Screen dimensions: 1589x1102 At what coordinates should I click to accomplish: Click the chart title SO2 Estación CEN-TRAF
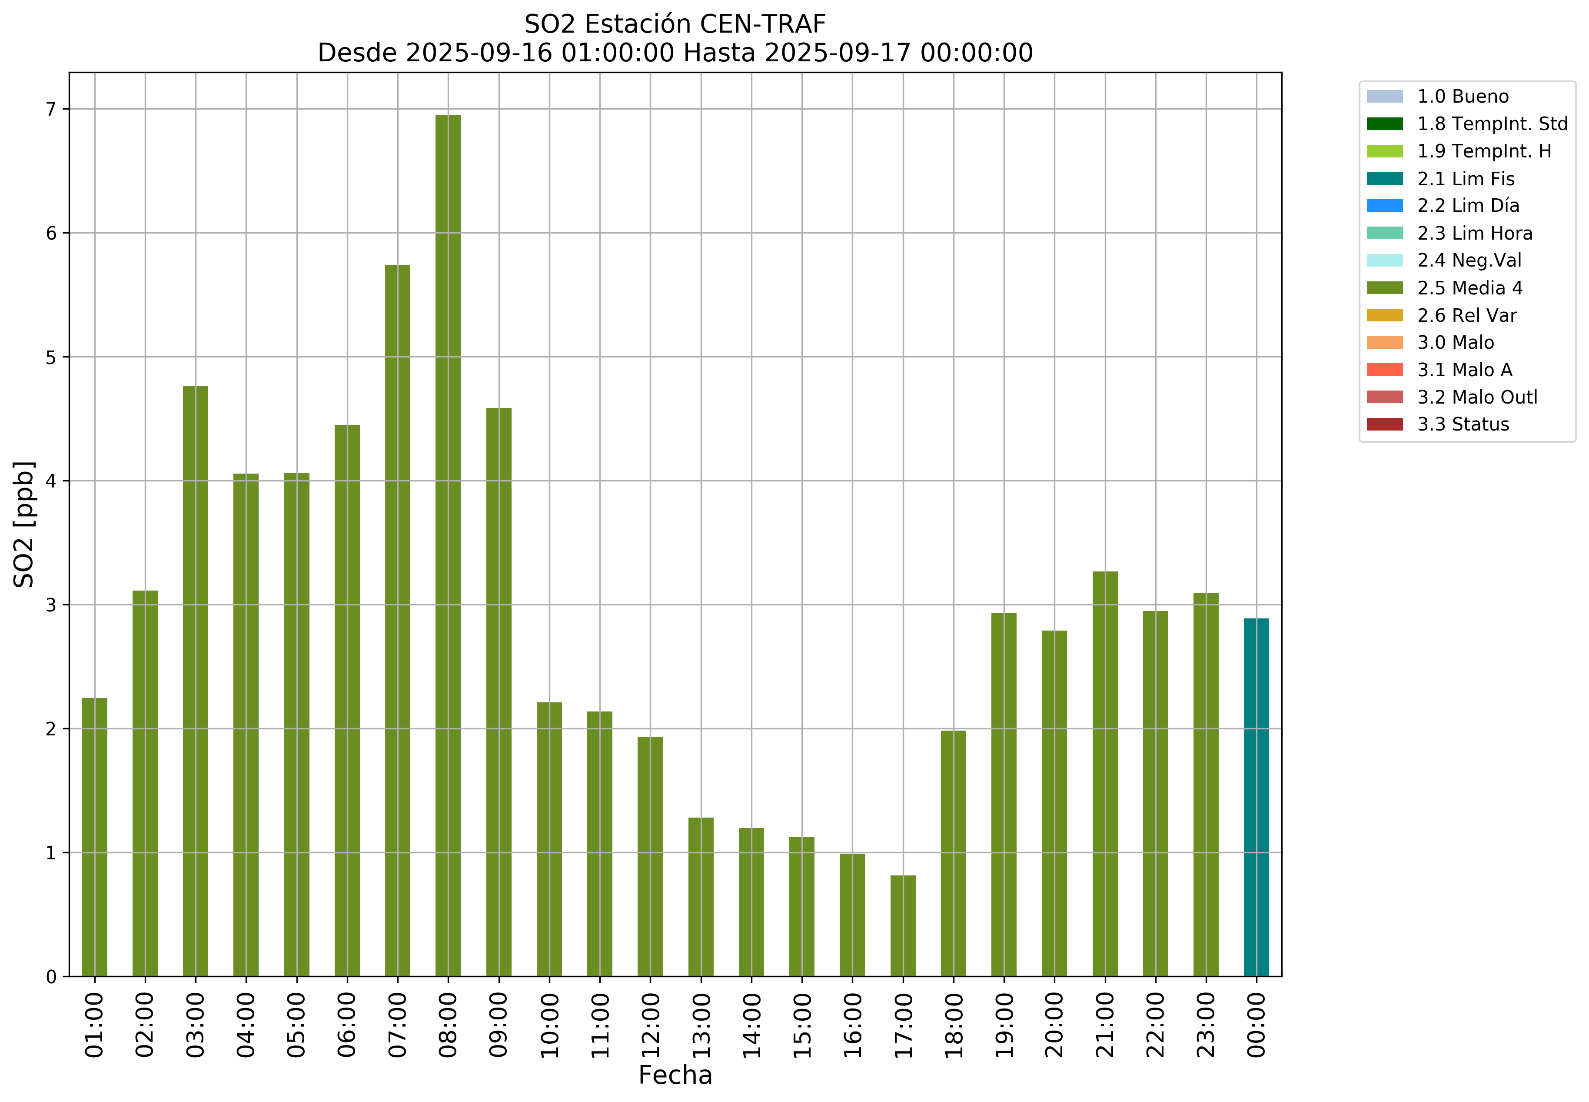(675, 24)
